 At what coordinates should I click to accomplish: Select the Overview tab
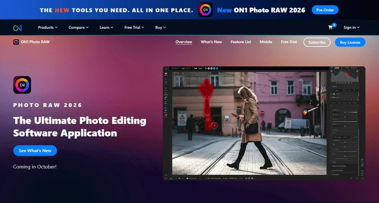click(184, 42)
